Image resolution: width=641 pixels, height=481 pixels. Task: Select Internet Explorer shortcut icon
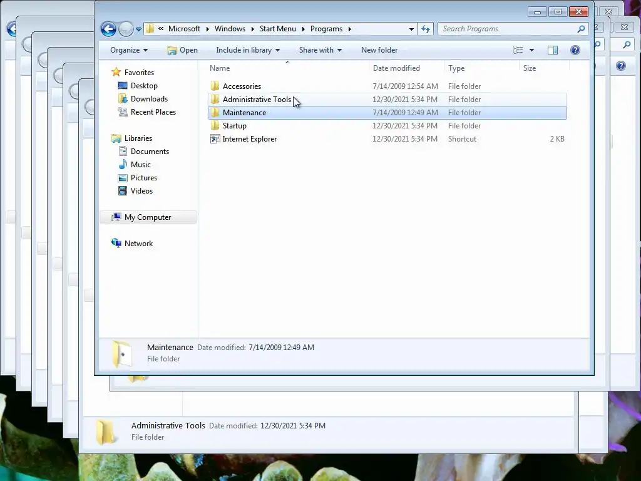[x=215, y=138]
